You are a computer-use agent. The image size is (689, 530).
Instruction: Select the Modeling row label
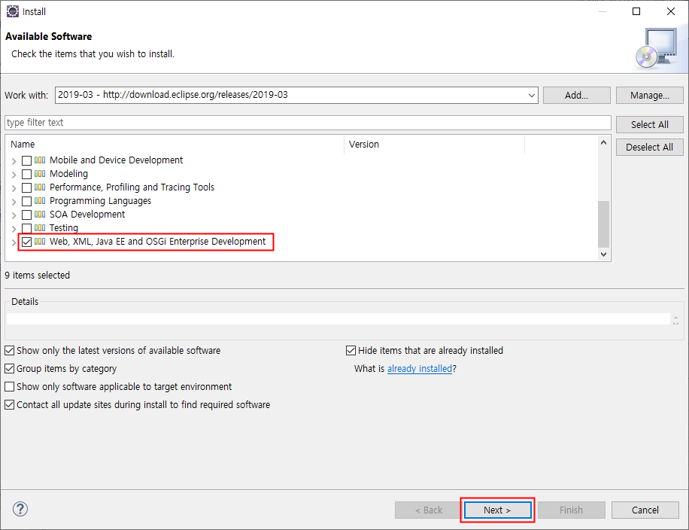tap(68, 174)
